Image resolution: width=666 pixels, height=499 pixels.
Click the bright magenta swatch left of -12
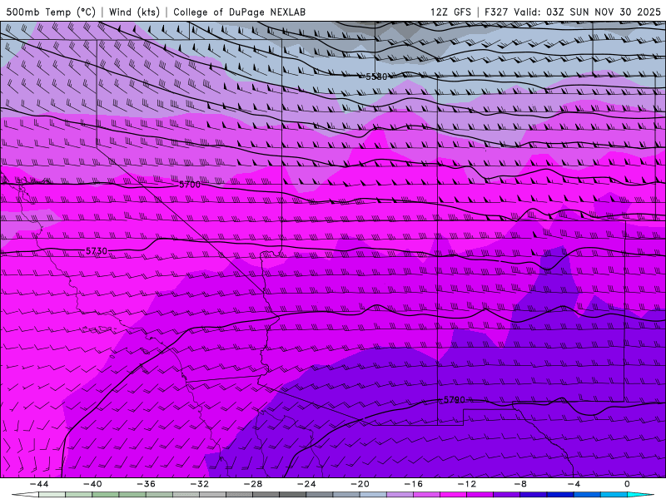(x=453, y=495)
